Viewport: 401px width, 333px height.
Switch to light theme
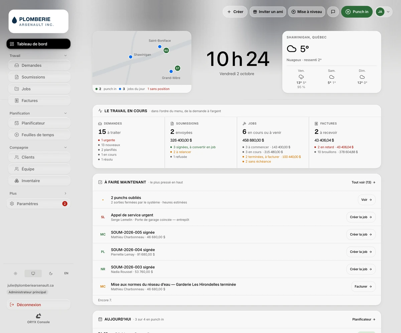(x=15, y=273)
